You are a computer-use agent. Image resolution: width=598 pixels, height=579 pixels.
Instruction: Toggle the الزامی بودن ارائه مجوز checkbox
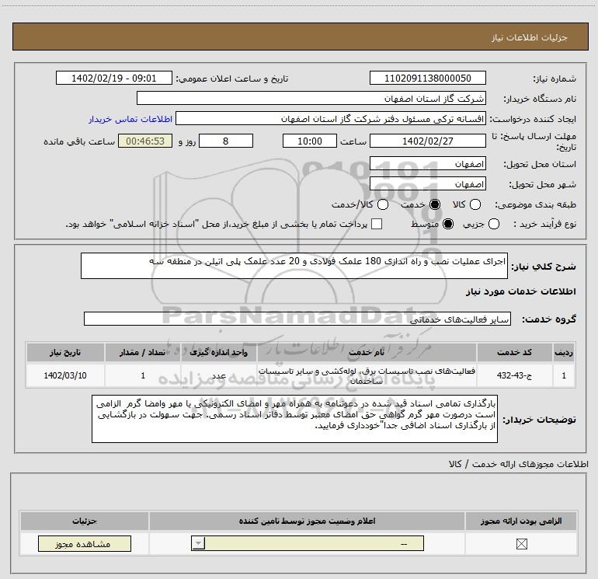pyautogui.click(x=521, y=543)
